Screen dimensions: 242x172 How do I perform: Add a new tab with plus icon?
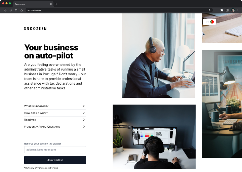pyautogui.click(x=56, y=4)
